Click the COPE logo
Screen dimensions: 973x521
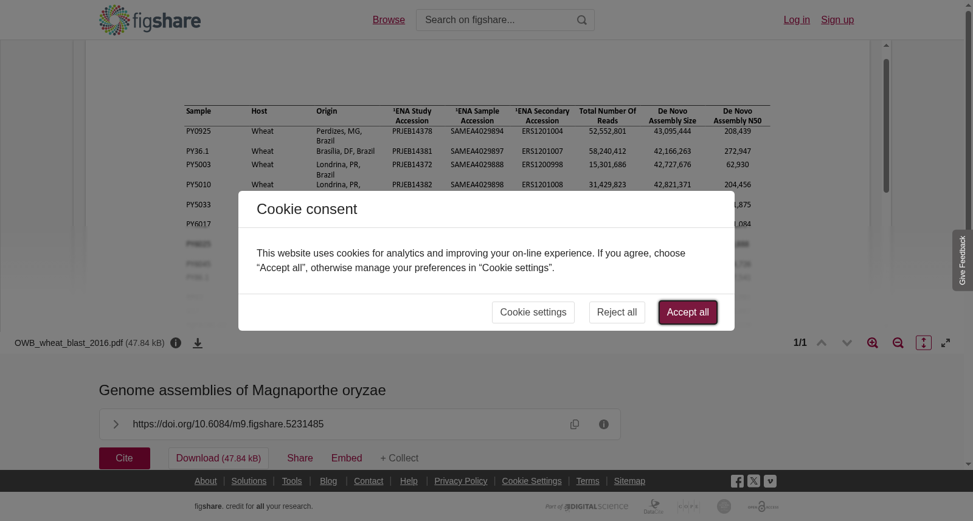point(688,506)
